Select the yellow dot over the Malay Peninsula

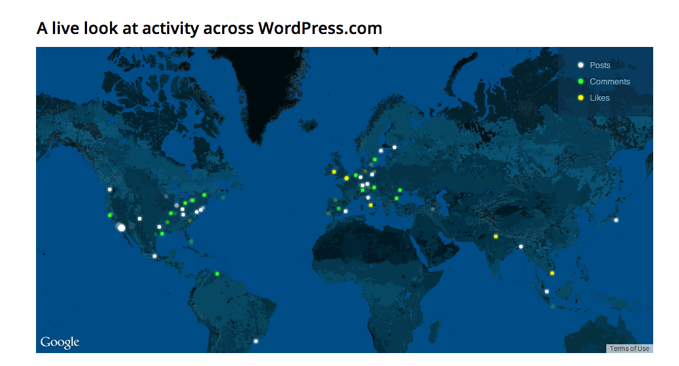pos(552,273)
